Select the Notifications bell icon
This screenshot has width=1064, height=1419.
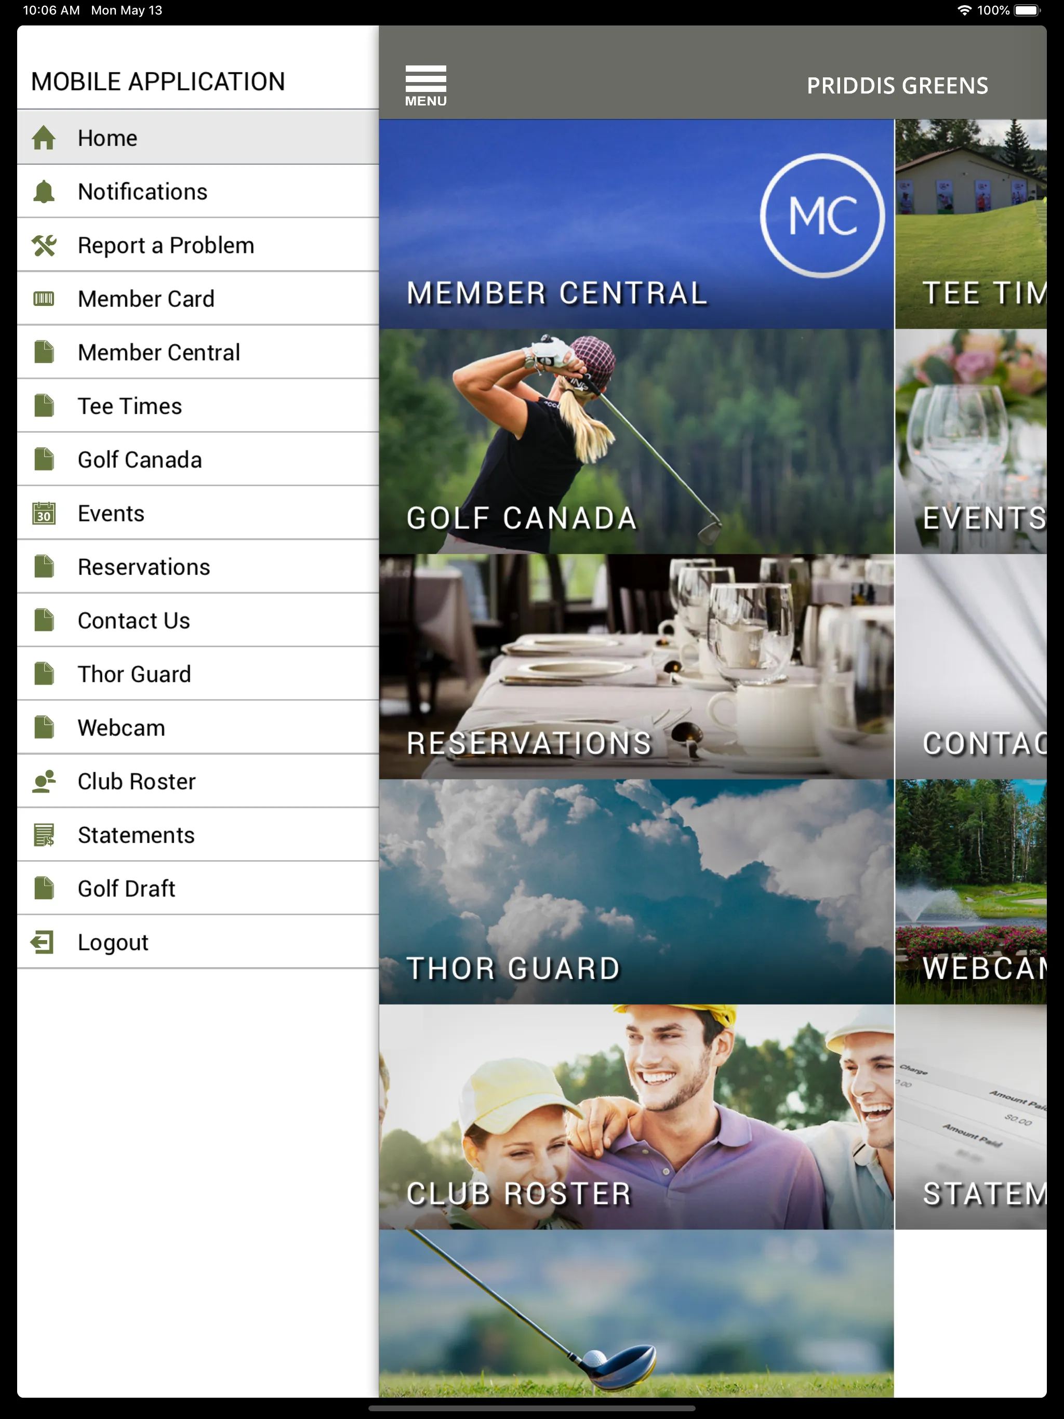[x=44, y=191]
